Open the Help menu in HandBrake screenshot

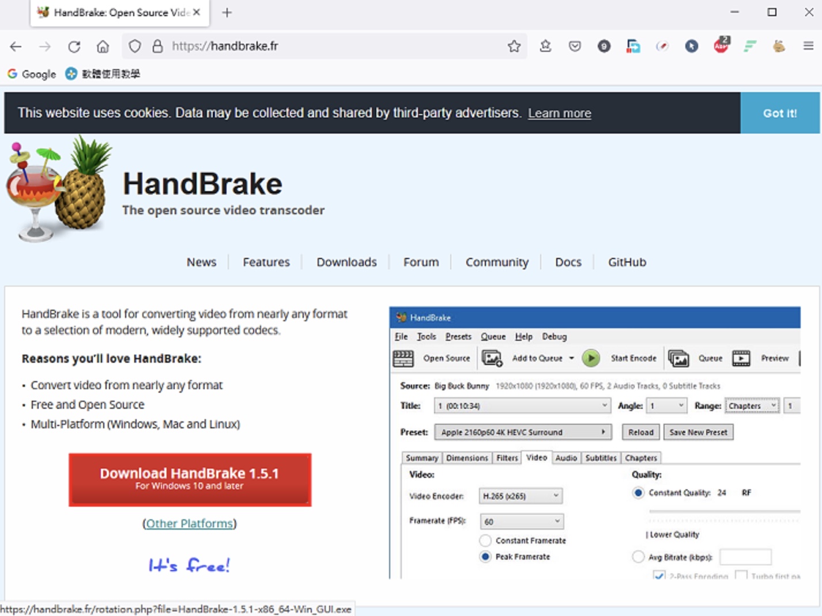(523, 337)
